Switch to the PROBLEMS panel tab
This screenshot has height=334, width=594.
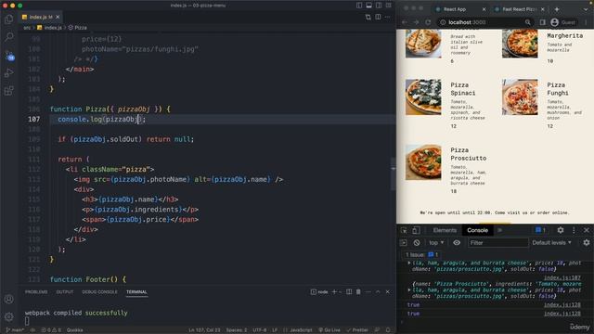[36, 292]
